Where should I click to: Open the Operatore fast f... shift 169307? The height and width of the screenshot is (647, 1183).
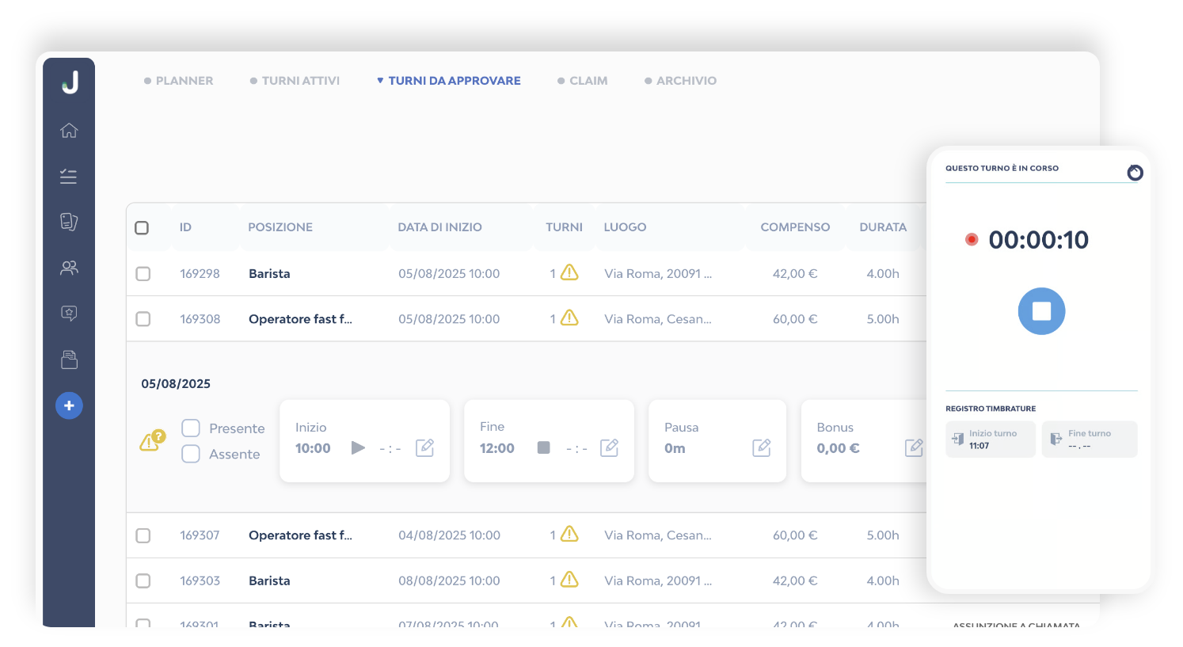click(300, 535)
